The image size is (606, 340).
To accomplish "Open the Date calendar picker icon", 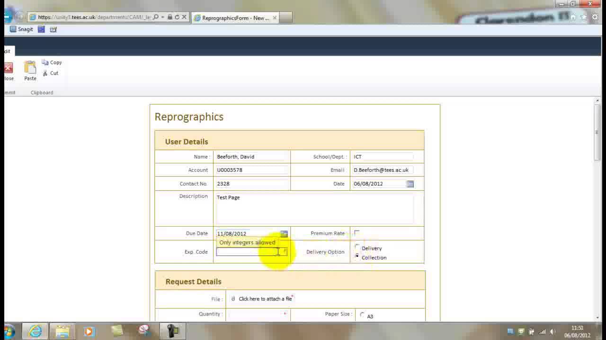I will click(410, 184).
